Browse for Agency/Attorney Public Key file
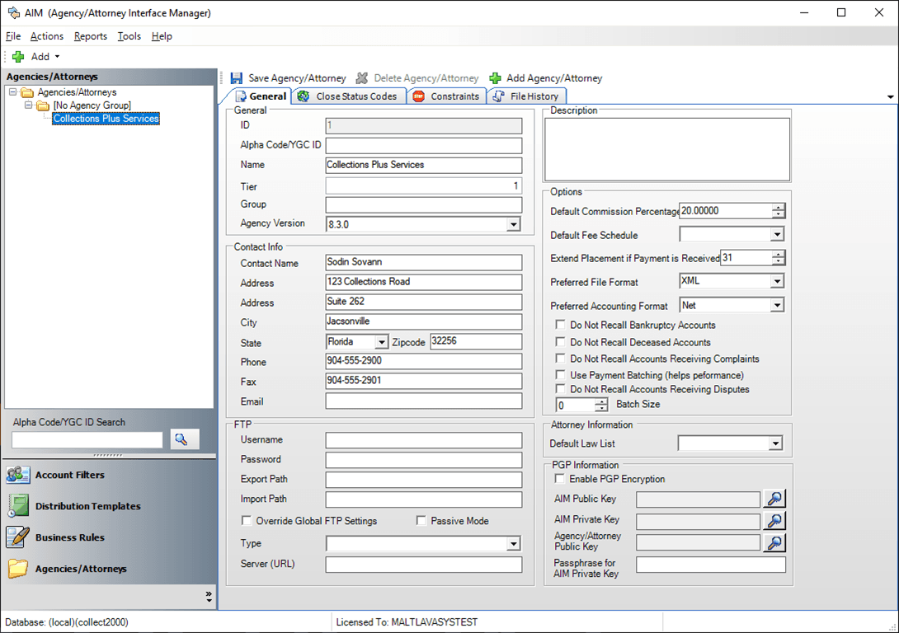Viewport: 899px width, 633px height. tap(774, 542)
